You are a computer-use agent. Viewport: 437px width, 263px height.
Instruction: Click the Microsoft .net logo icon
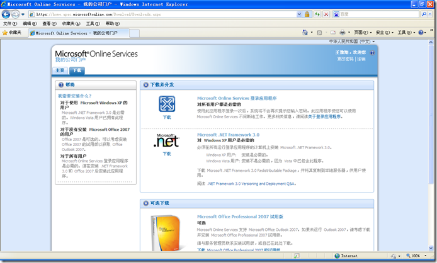167,140
